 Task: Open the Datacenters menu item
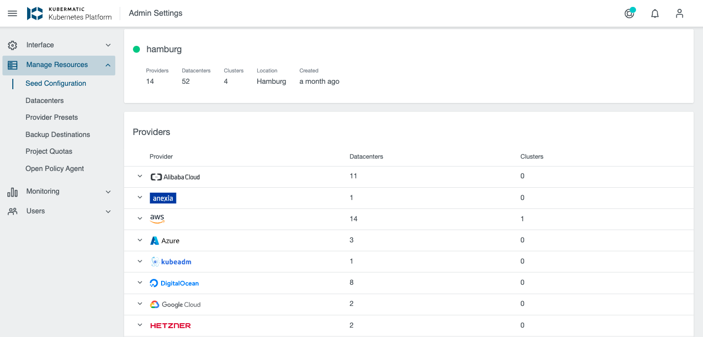45,101
